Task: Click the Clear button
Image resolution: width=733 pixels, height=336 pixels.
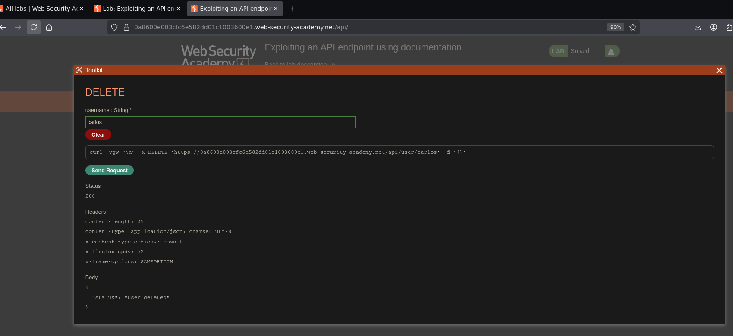Action: point(98,135)
